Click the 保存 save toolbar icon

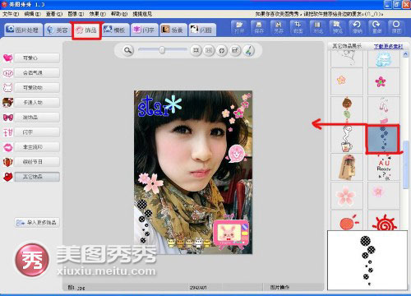pos(259,27)
